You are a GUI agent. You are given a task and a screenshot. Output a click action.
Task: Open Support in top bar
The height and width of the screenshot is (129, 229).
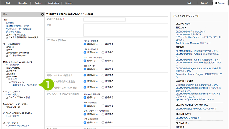(x=205, y=3)
